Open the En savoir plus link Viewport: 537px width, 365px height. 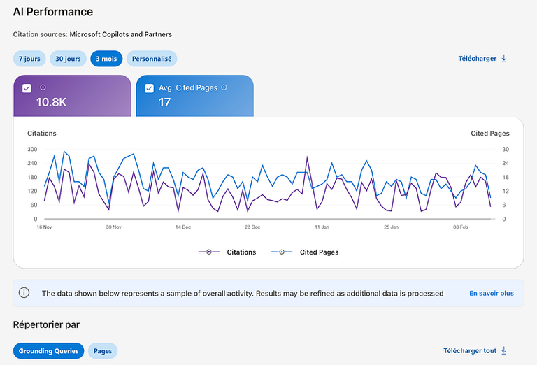(x=492, y=293)
